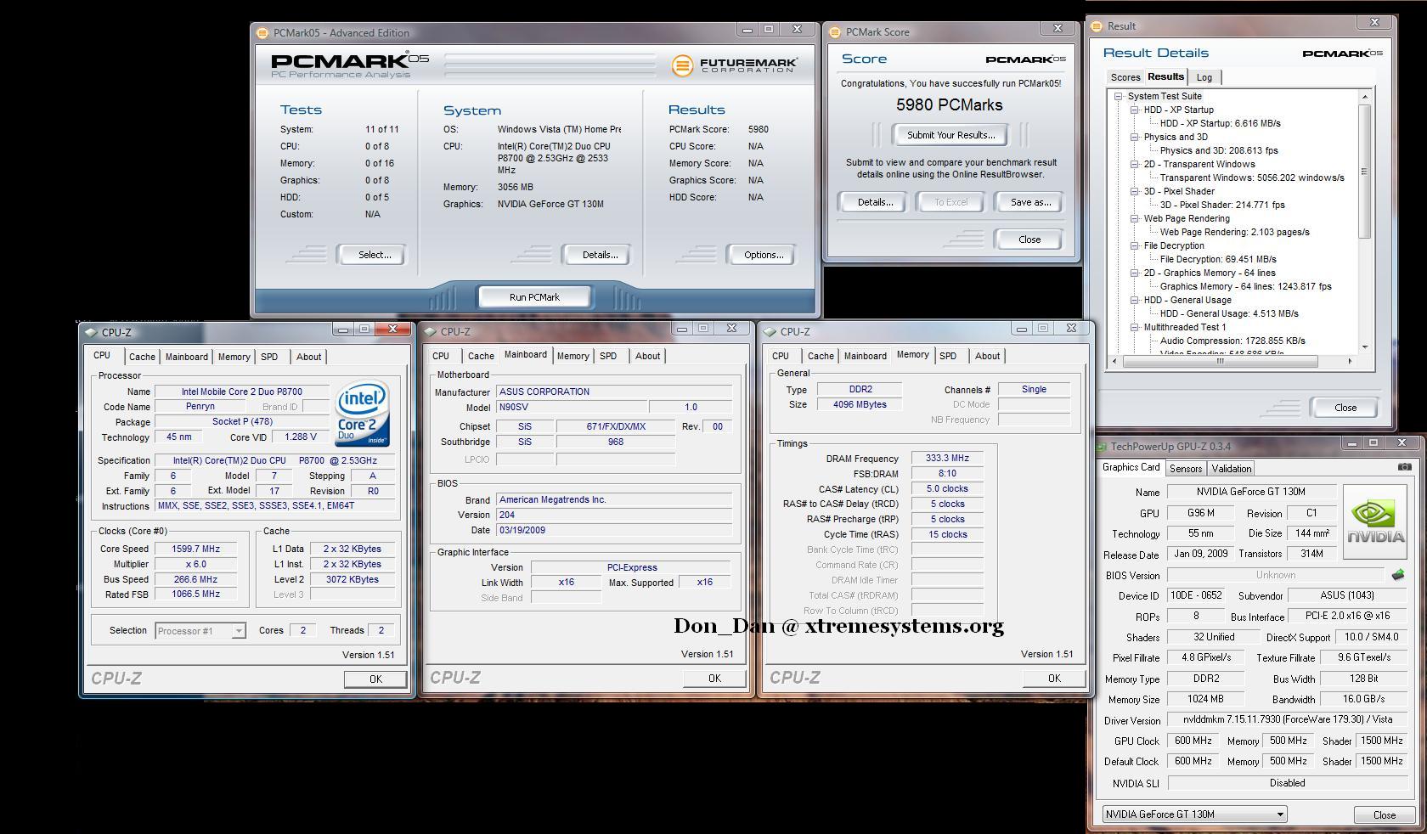Screen dimensions: 1427x834
Task: Click the title icon of CPU-Z Mainboard window
Action: [x=431, y=332]
